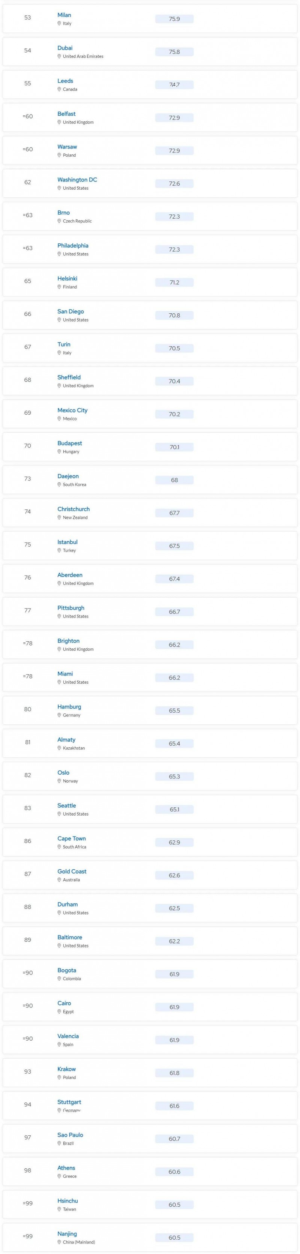
Task: Click the location pin beside Colombia
Action: [59, 979]
